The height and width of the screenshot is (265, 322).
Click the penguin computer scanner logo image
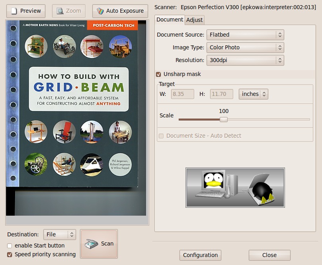[235, 187]
